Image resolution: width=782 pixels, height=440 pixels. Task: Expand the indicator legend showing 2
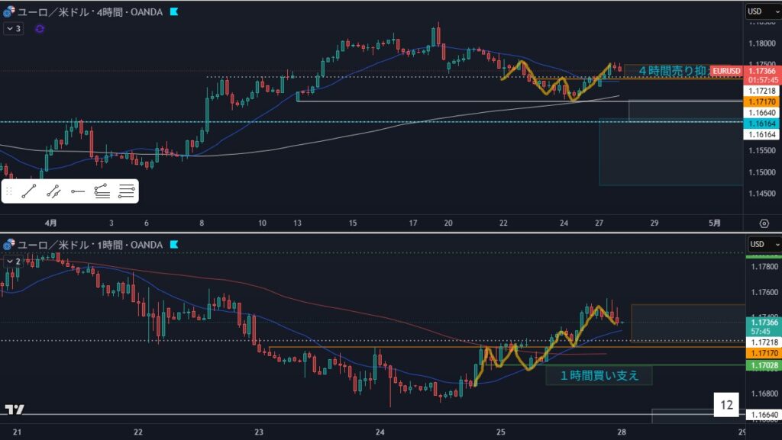13,261
